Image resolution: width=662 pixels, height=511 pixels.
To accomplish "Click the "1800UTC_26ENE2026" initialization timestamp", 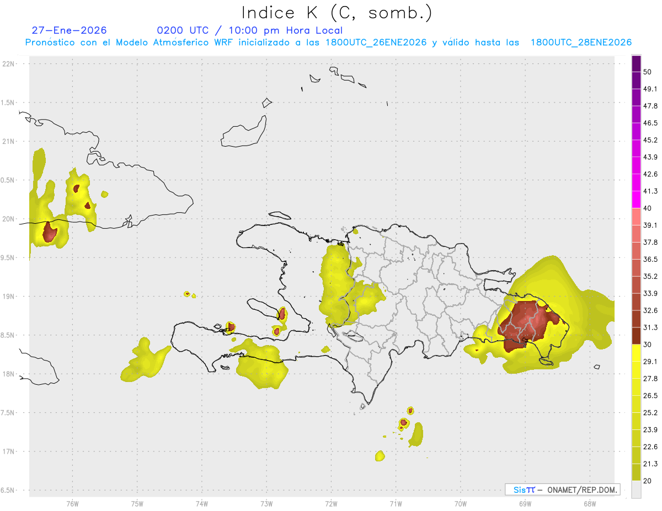I will coord(376,42).
